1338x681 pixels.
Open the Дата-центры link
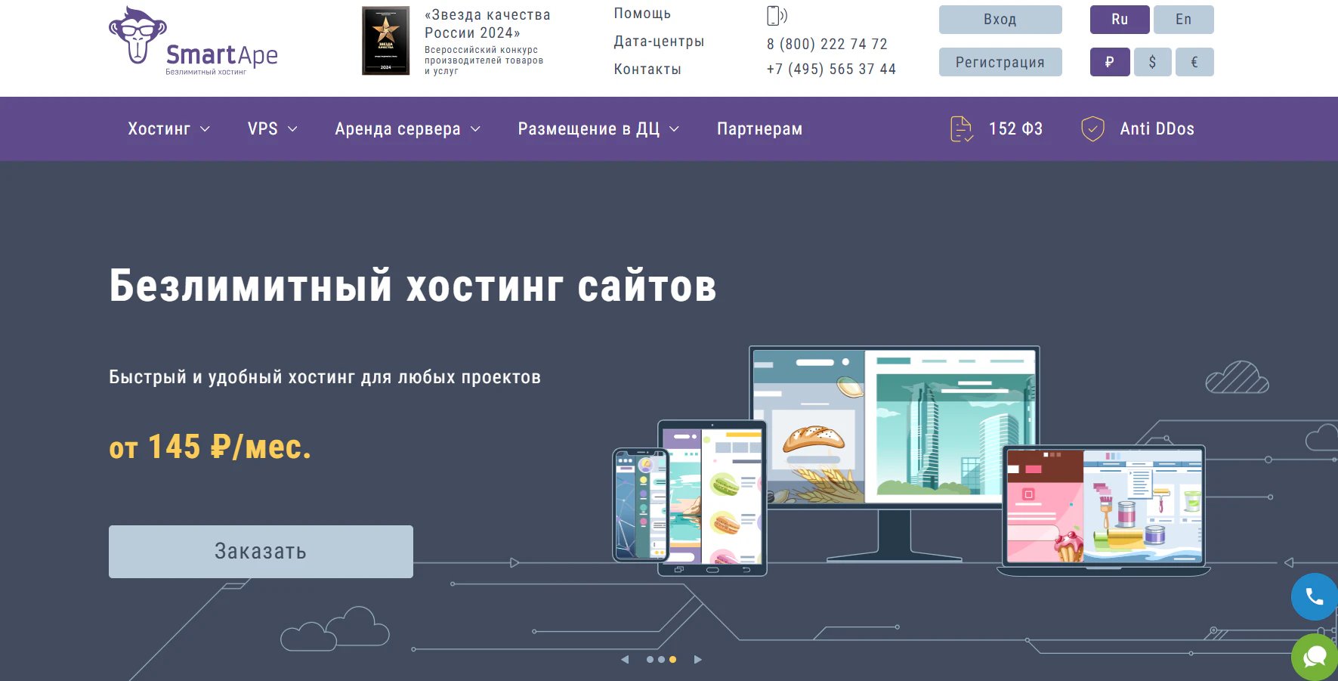pyautogui.click(x=659, y=42)
